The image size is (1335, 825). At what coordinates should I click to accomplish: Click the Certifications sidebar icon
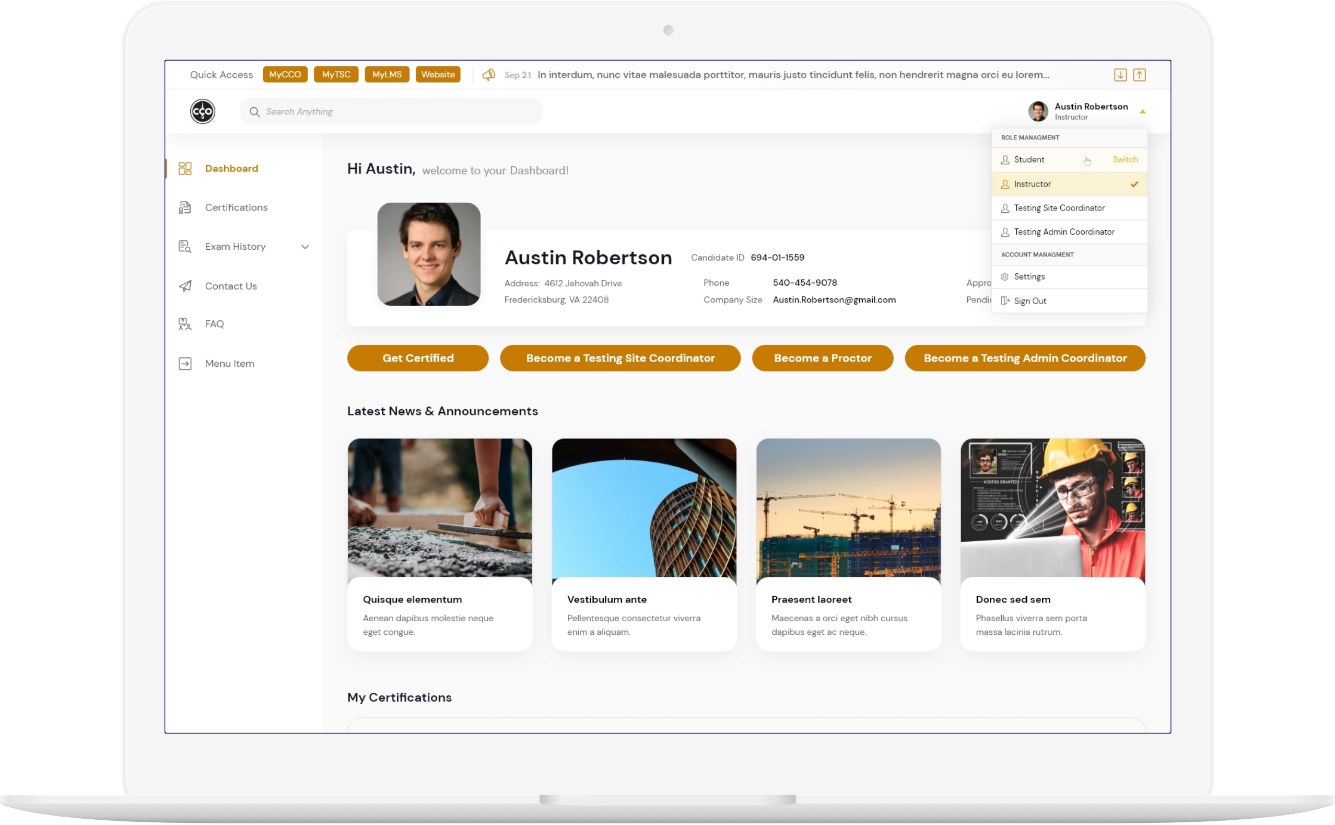coord(185,207)
